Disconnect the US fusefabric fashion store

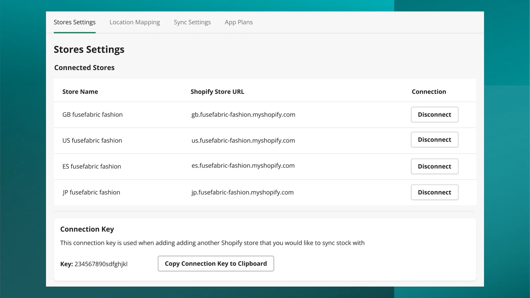click(x=434, y=140)
